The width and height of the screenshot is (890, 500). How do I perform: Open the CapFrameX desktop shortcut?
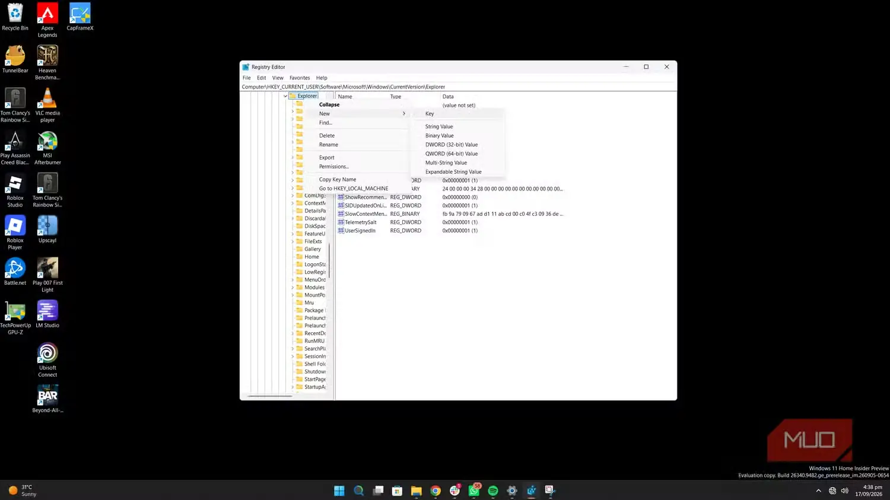(x=80, y=17)
